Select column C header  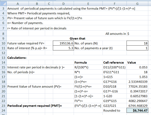point(49,4)
